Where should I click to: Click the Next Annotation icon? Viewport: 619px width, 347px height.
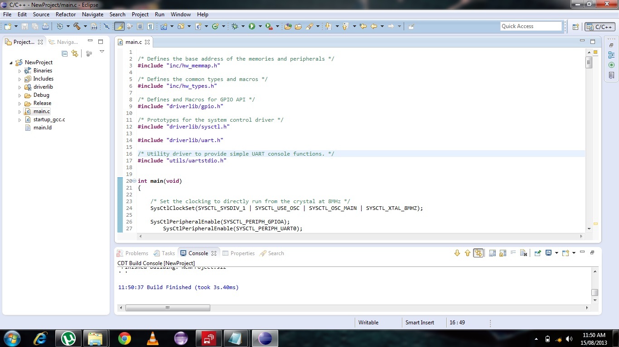point(328,27)
